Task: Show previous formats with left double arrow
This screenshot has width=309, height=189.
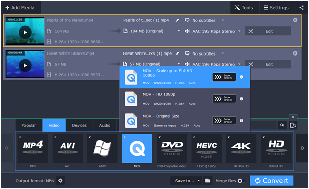Action: tap(7, 148)
